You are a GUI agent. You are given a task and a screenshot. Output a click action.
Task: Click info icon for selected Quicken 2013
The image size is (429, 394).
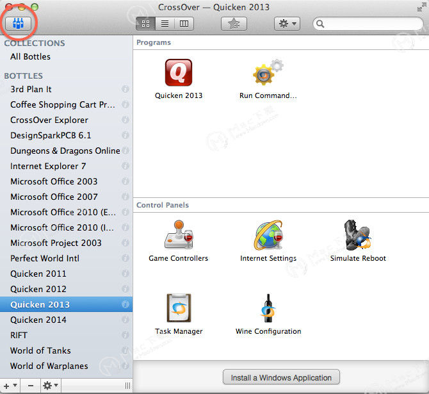click(x=125, y=304)
